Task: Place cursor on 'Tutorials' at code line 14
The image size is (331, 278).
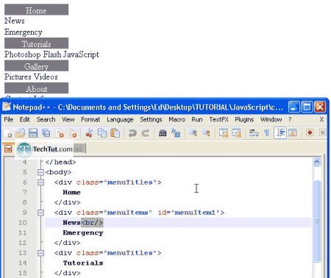Action: 83,263
